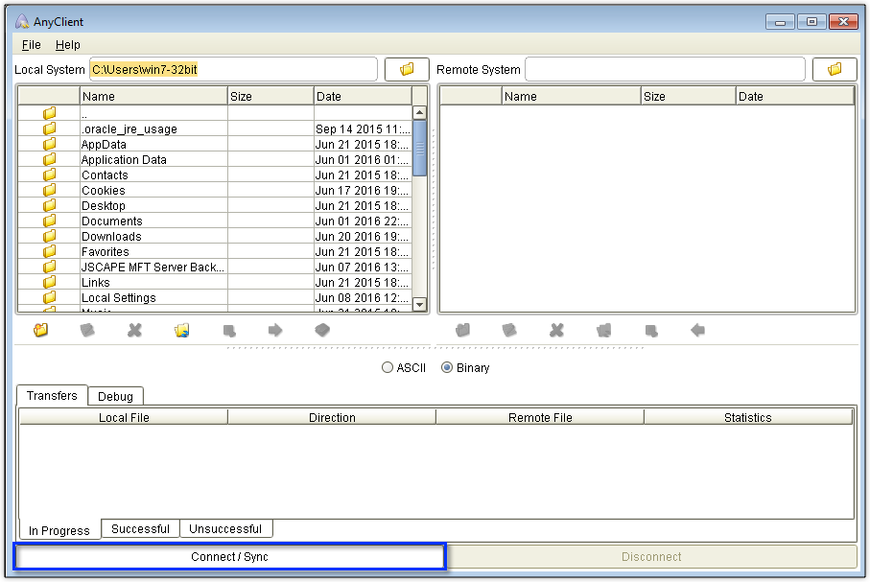Click the folder icon beside Downloads
This screenshot has height=582, width=870.
pyautogui.click(x=49, y=236)
